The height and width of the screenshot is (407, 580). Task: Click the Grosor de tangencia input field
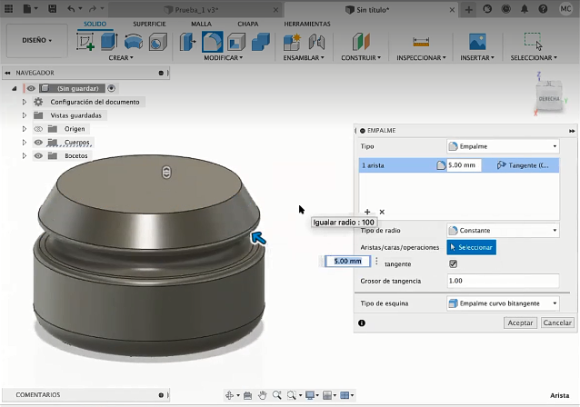click(x=502, y=281)
